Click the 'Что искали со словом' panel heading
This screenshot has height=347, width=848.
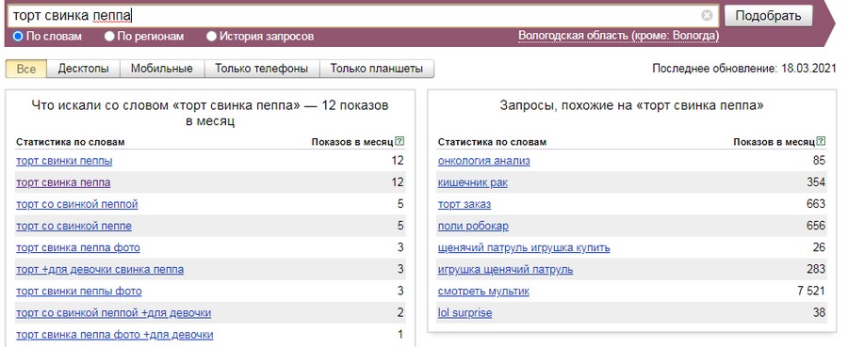point(210,114)
